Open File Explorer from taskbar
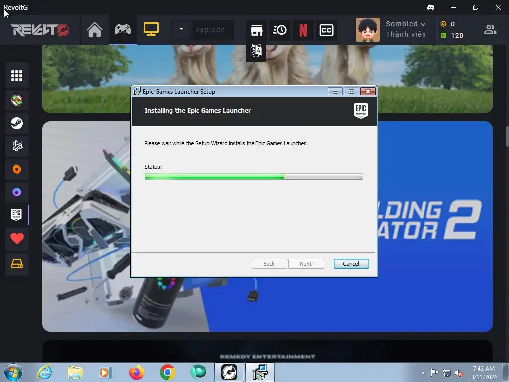 click(x=75, y=372)
